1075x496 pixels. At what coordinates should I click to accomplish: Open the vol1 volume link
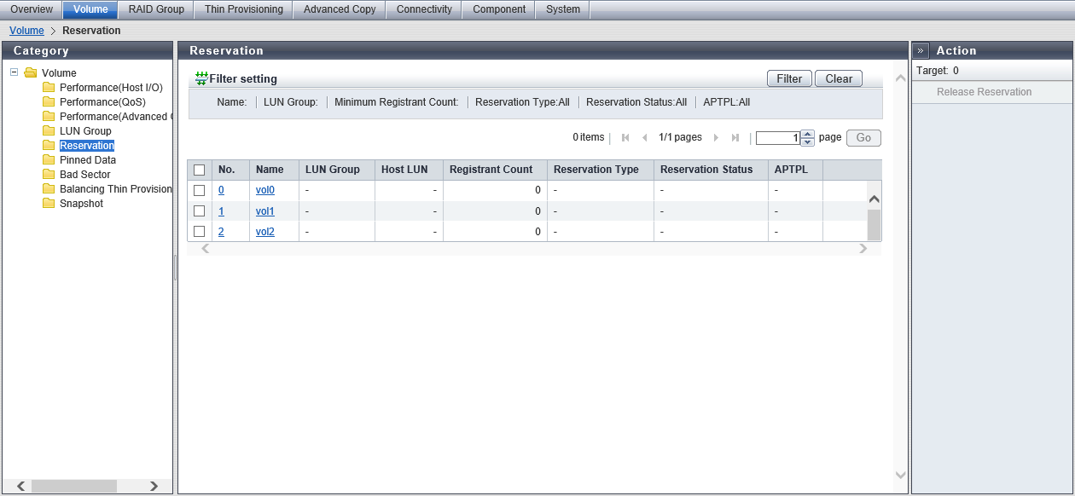click(x=264, y=211)
